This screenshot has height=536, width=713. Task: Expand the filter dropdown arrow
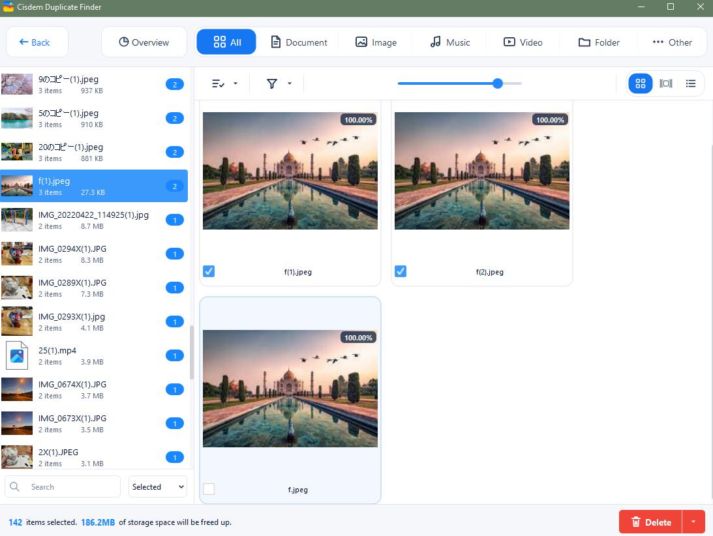(290, 83)
